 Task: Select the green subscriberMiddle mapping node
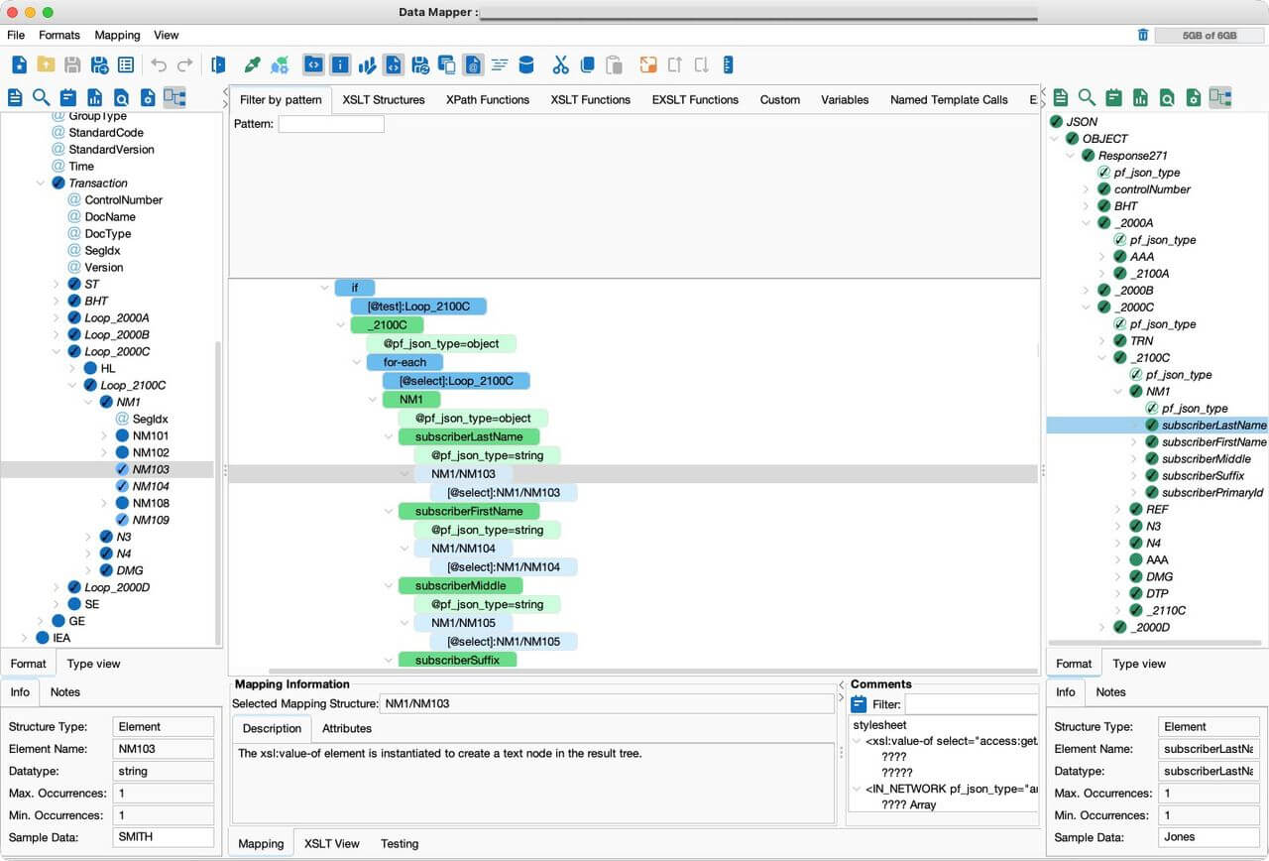460,585
